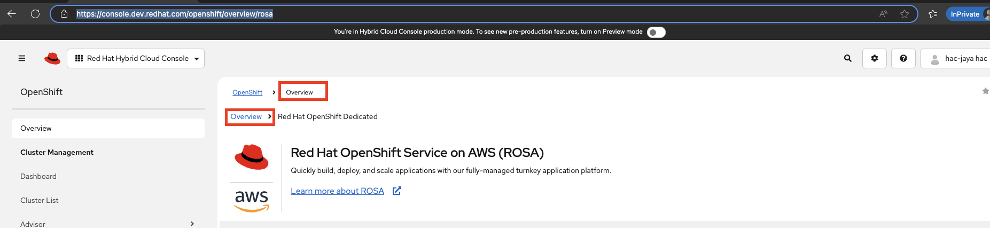Click the OpenShift breadcrumb link
Image resolution: width=990 pixels, height=228 pixels.
pyautogui.click(x=247, y=92)
